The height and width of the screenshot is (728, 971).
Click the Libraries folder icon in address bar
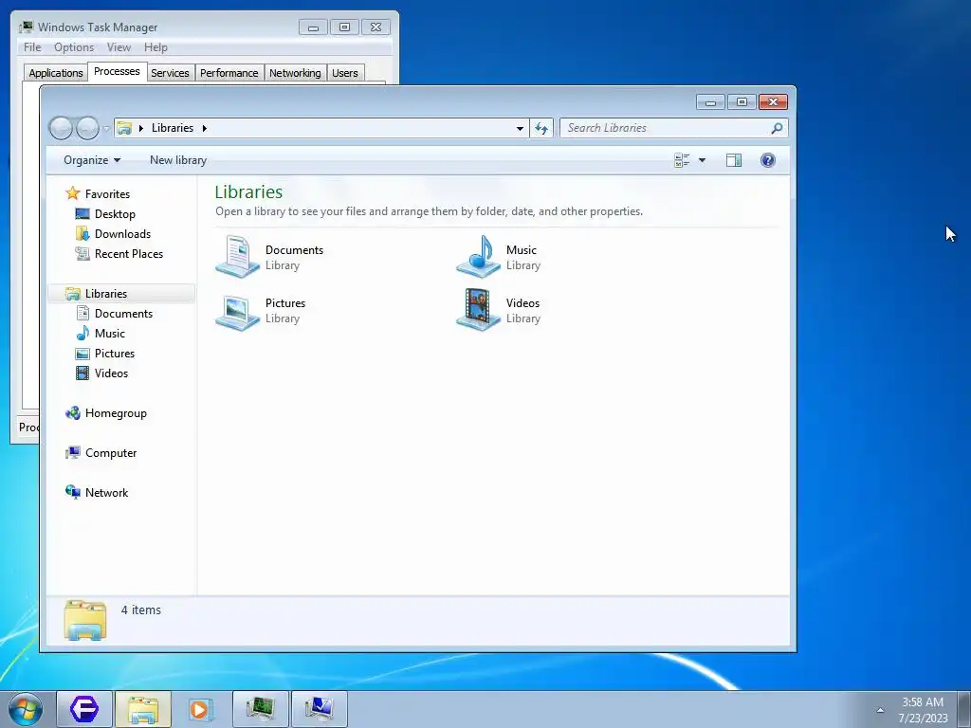tap(124, 128)
